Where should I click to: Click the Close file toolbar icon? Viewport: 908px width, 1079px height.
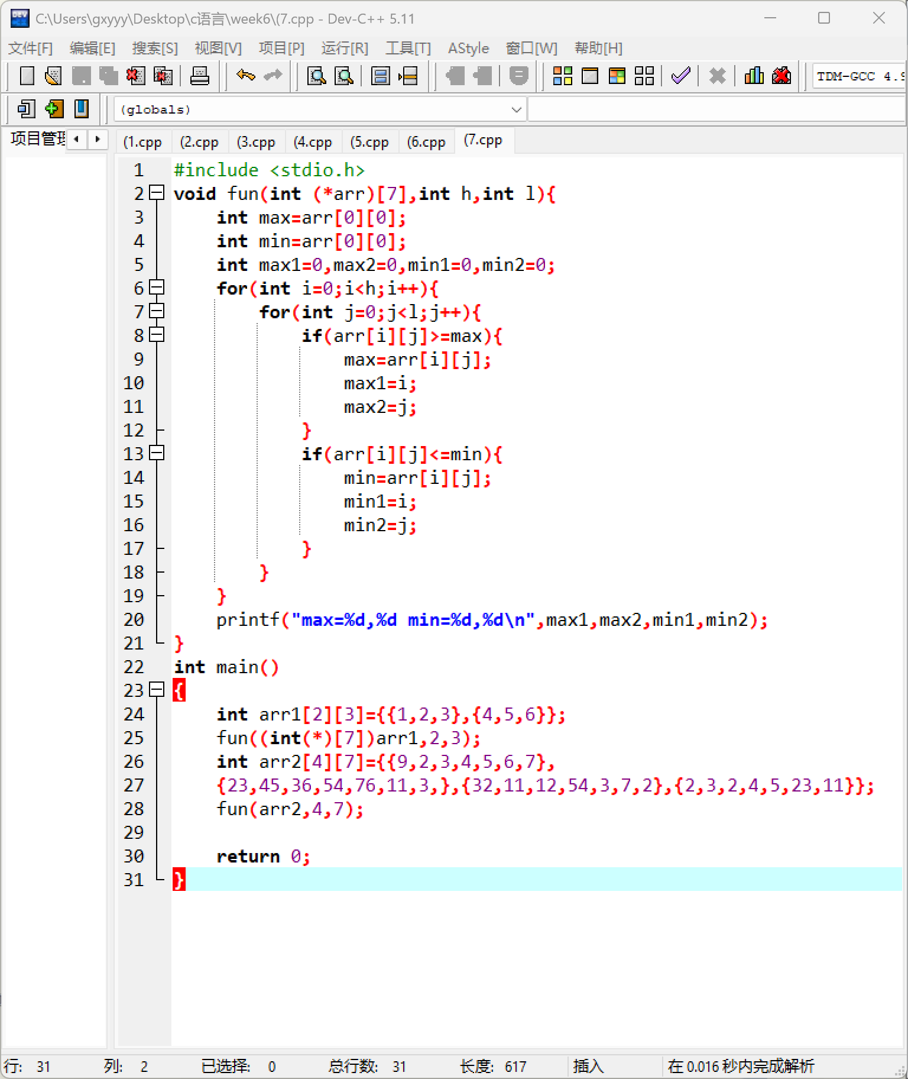tap(135, 76)
